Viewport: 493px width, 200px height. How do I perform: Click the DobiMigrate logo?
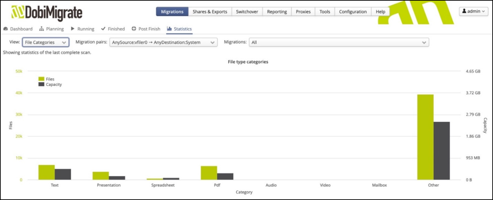coord(47,13)
